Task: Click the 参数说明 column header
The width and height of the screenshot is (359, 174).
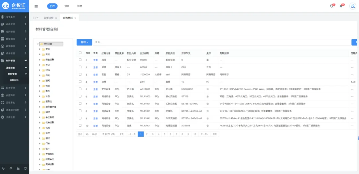Action: click(224, 53)
